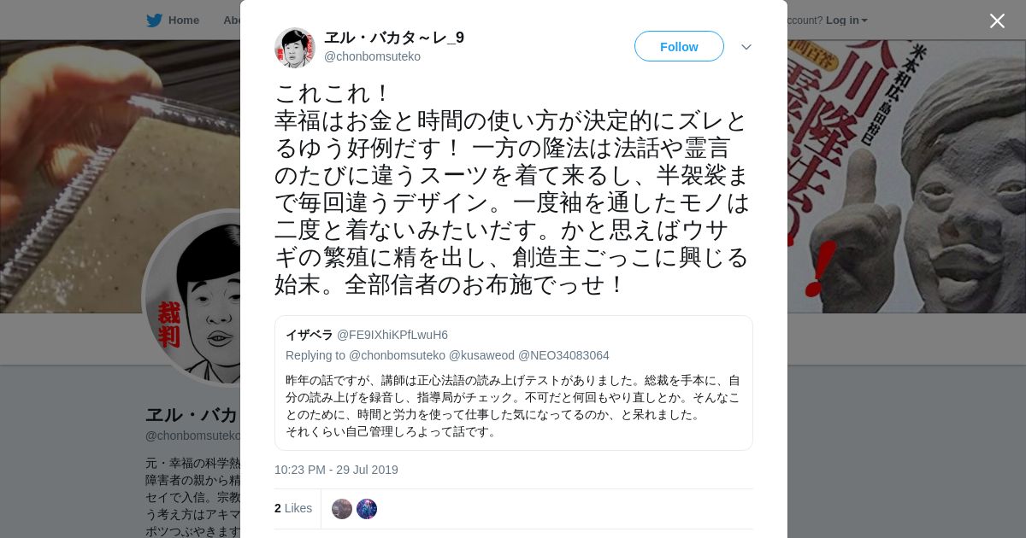The height and width of the screenshot is (538, 1026).
Task: Open the Log in dropdown
Action: click(x=846, y=20)
